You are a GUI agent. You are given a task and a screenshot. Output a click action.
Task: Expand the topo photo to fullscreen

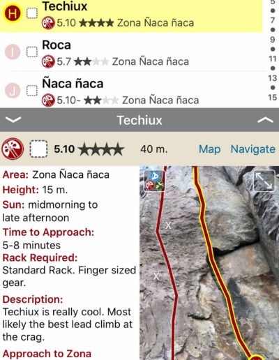[264, 181]
